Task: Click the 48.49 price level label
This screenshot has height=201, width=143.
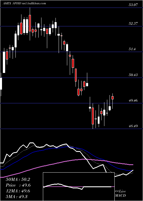Action: (134, 126)
